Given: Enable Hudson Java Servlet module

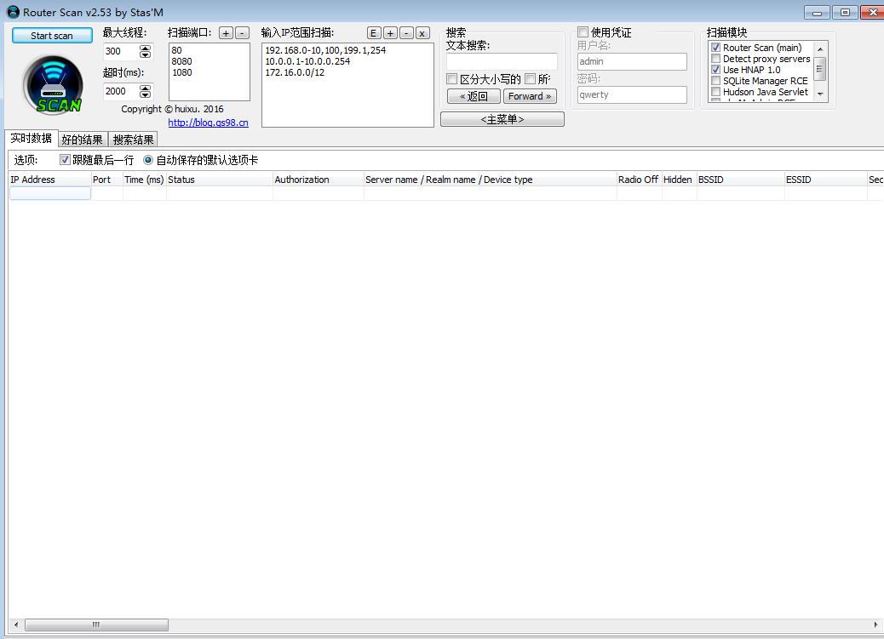Looking at the screenshot, I should [715, 92].
